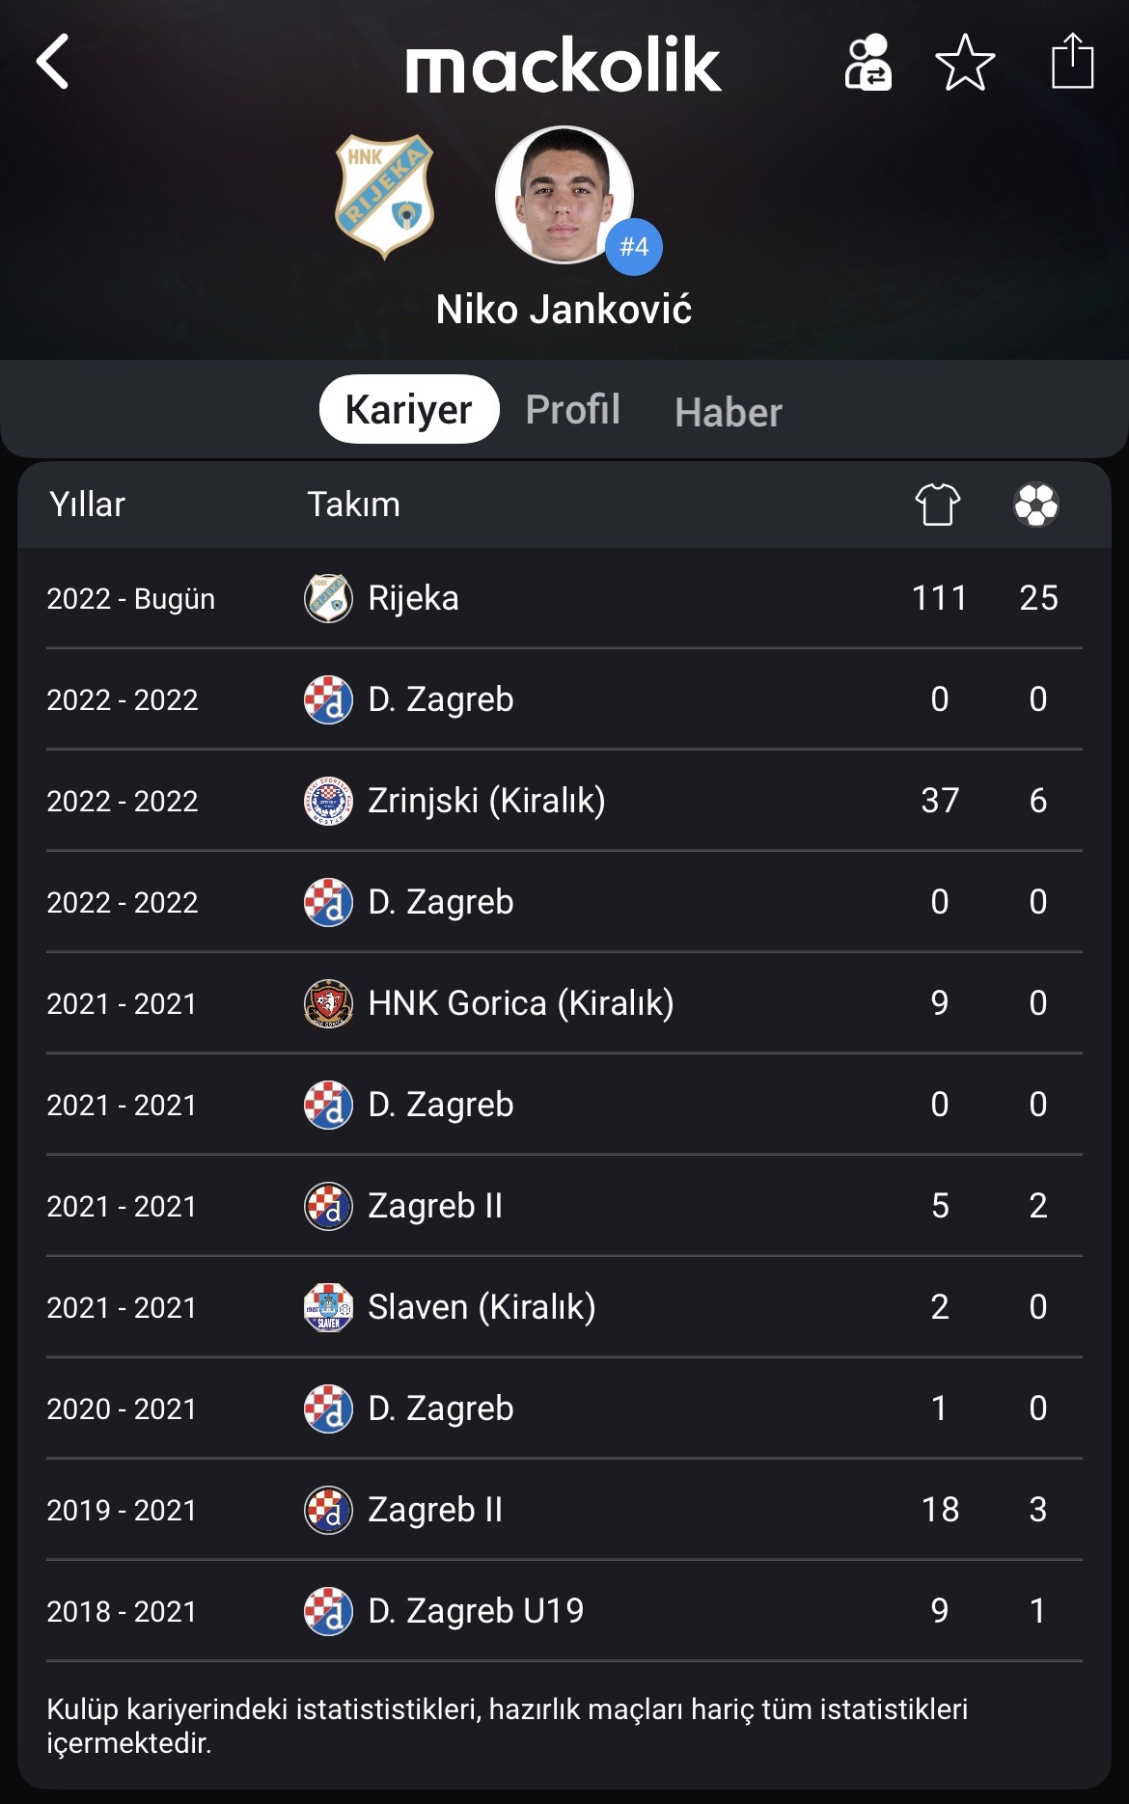Select the Slaven (Kiralık) row
Screen dimensions: 1129x1804
[x=564, y=1307]
